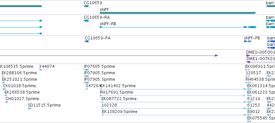Select the sNPF-PB protein arrows

[248, 41]
